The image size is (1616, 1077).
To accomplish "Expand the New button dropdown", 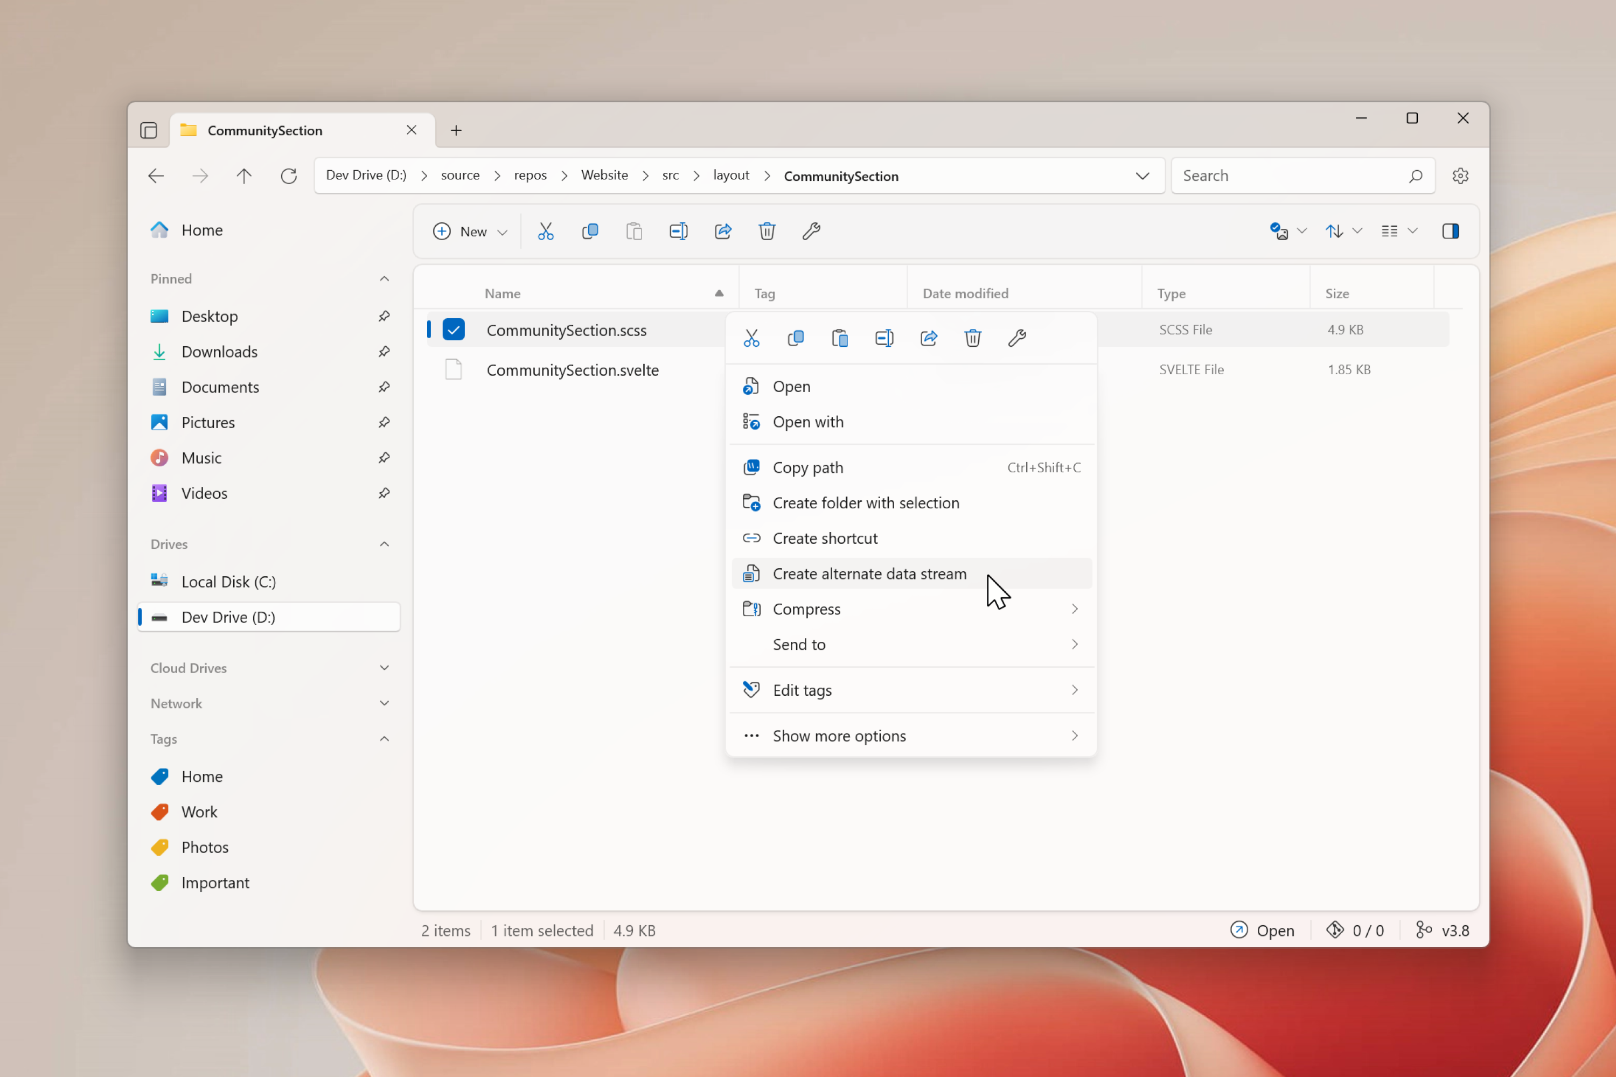I will pos(503,232).
